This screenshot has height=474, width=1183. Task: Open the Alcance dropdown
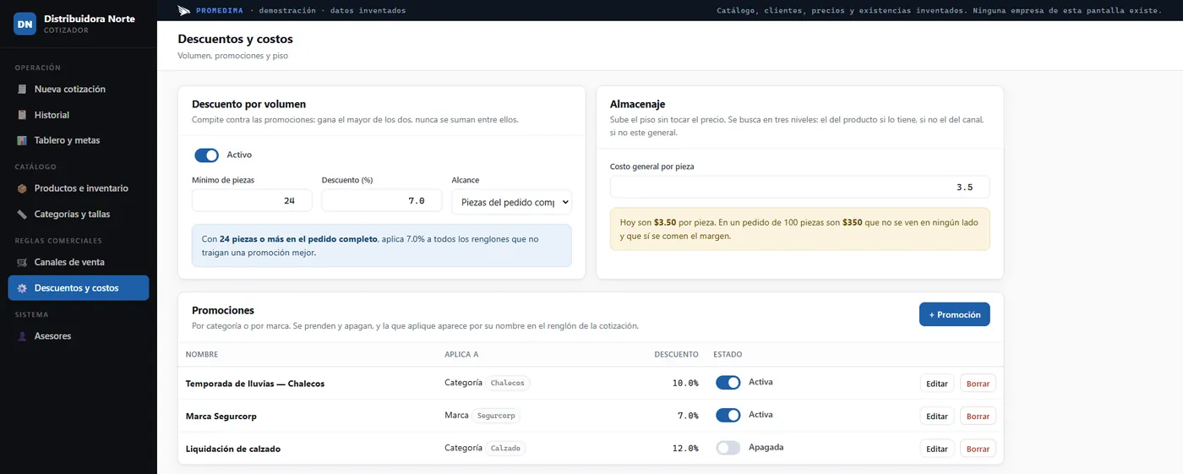512,202
